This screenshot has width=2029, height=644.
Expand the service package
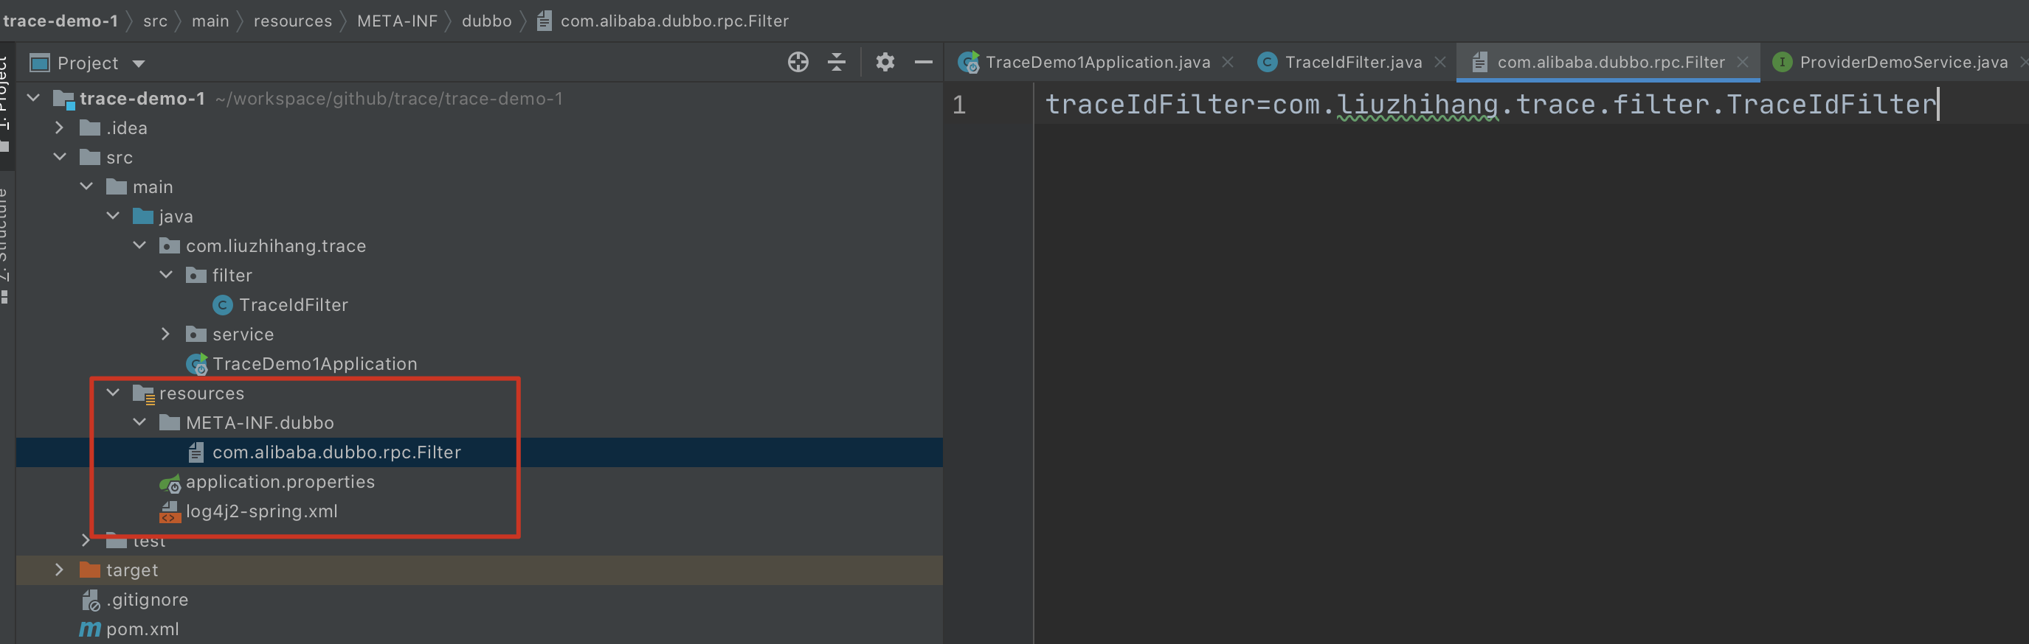[x=165, y=335]
